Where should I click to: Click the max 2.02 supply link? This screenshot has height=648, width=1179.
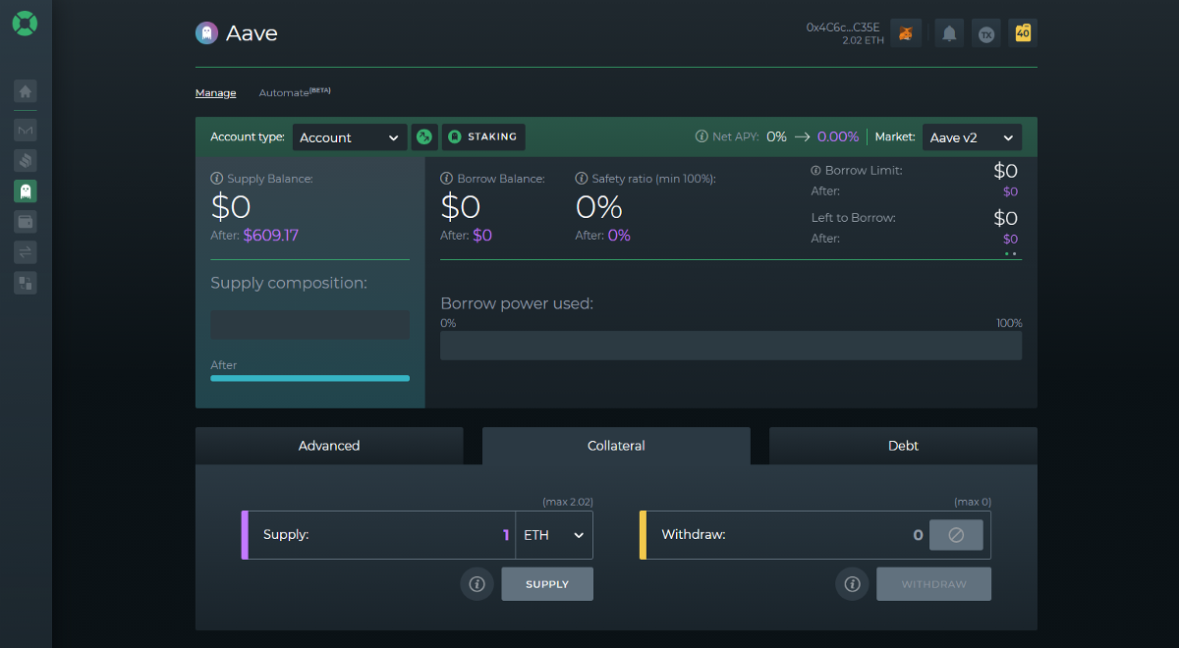(568, 502)
